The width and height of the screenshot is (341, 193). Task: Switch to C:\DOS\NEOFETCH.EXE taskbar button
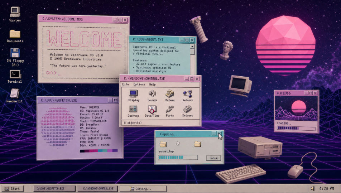click(54, 188)
